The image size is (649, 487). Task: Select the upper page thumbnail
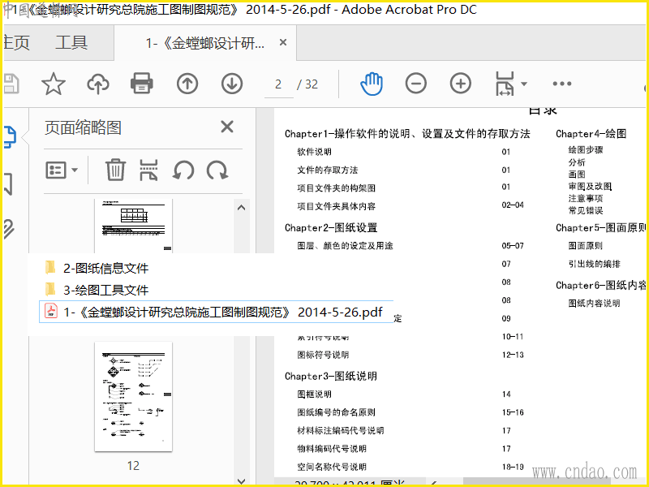coord(133,226)
